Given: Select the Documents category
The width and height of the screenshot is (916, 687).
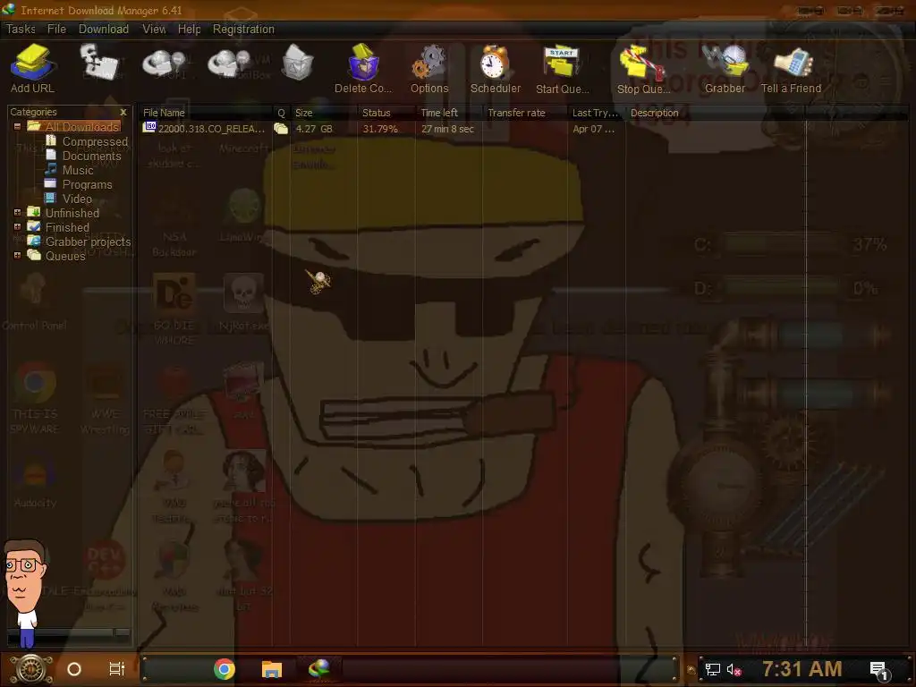Looking at the screenshot, I should click(x=92, y=156).
